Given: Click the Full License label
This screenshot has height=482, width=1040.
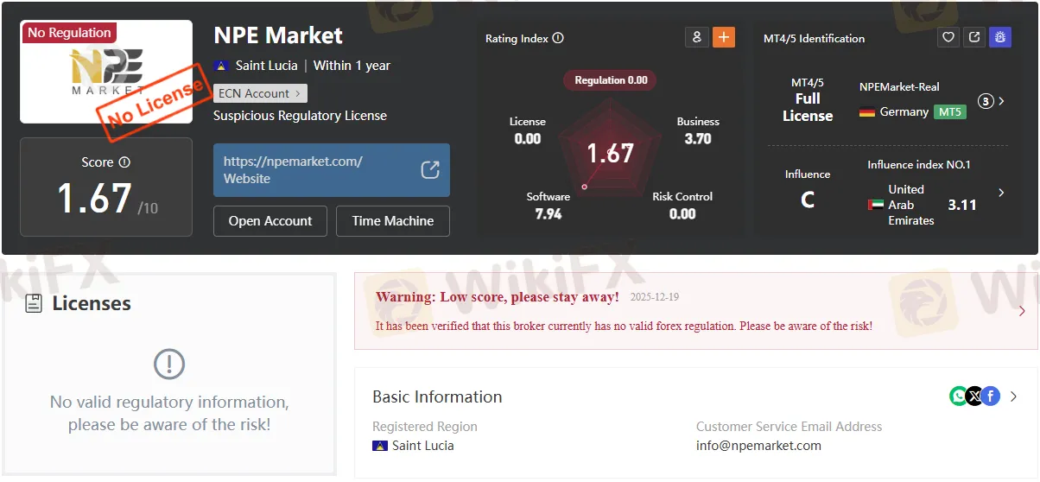Looking at the screenshot, I should [808, 107].
